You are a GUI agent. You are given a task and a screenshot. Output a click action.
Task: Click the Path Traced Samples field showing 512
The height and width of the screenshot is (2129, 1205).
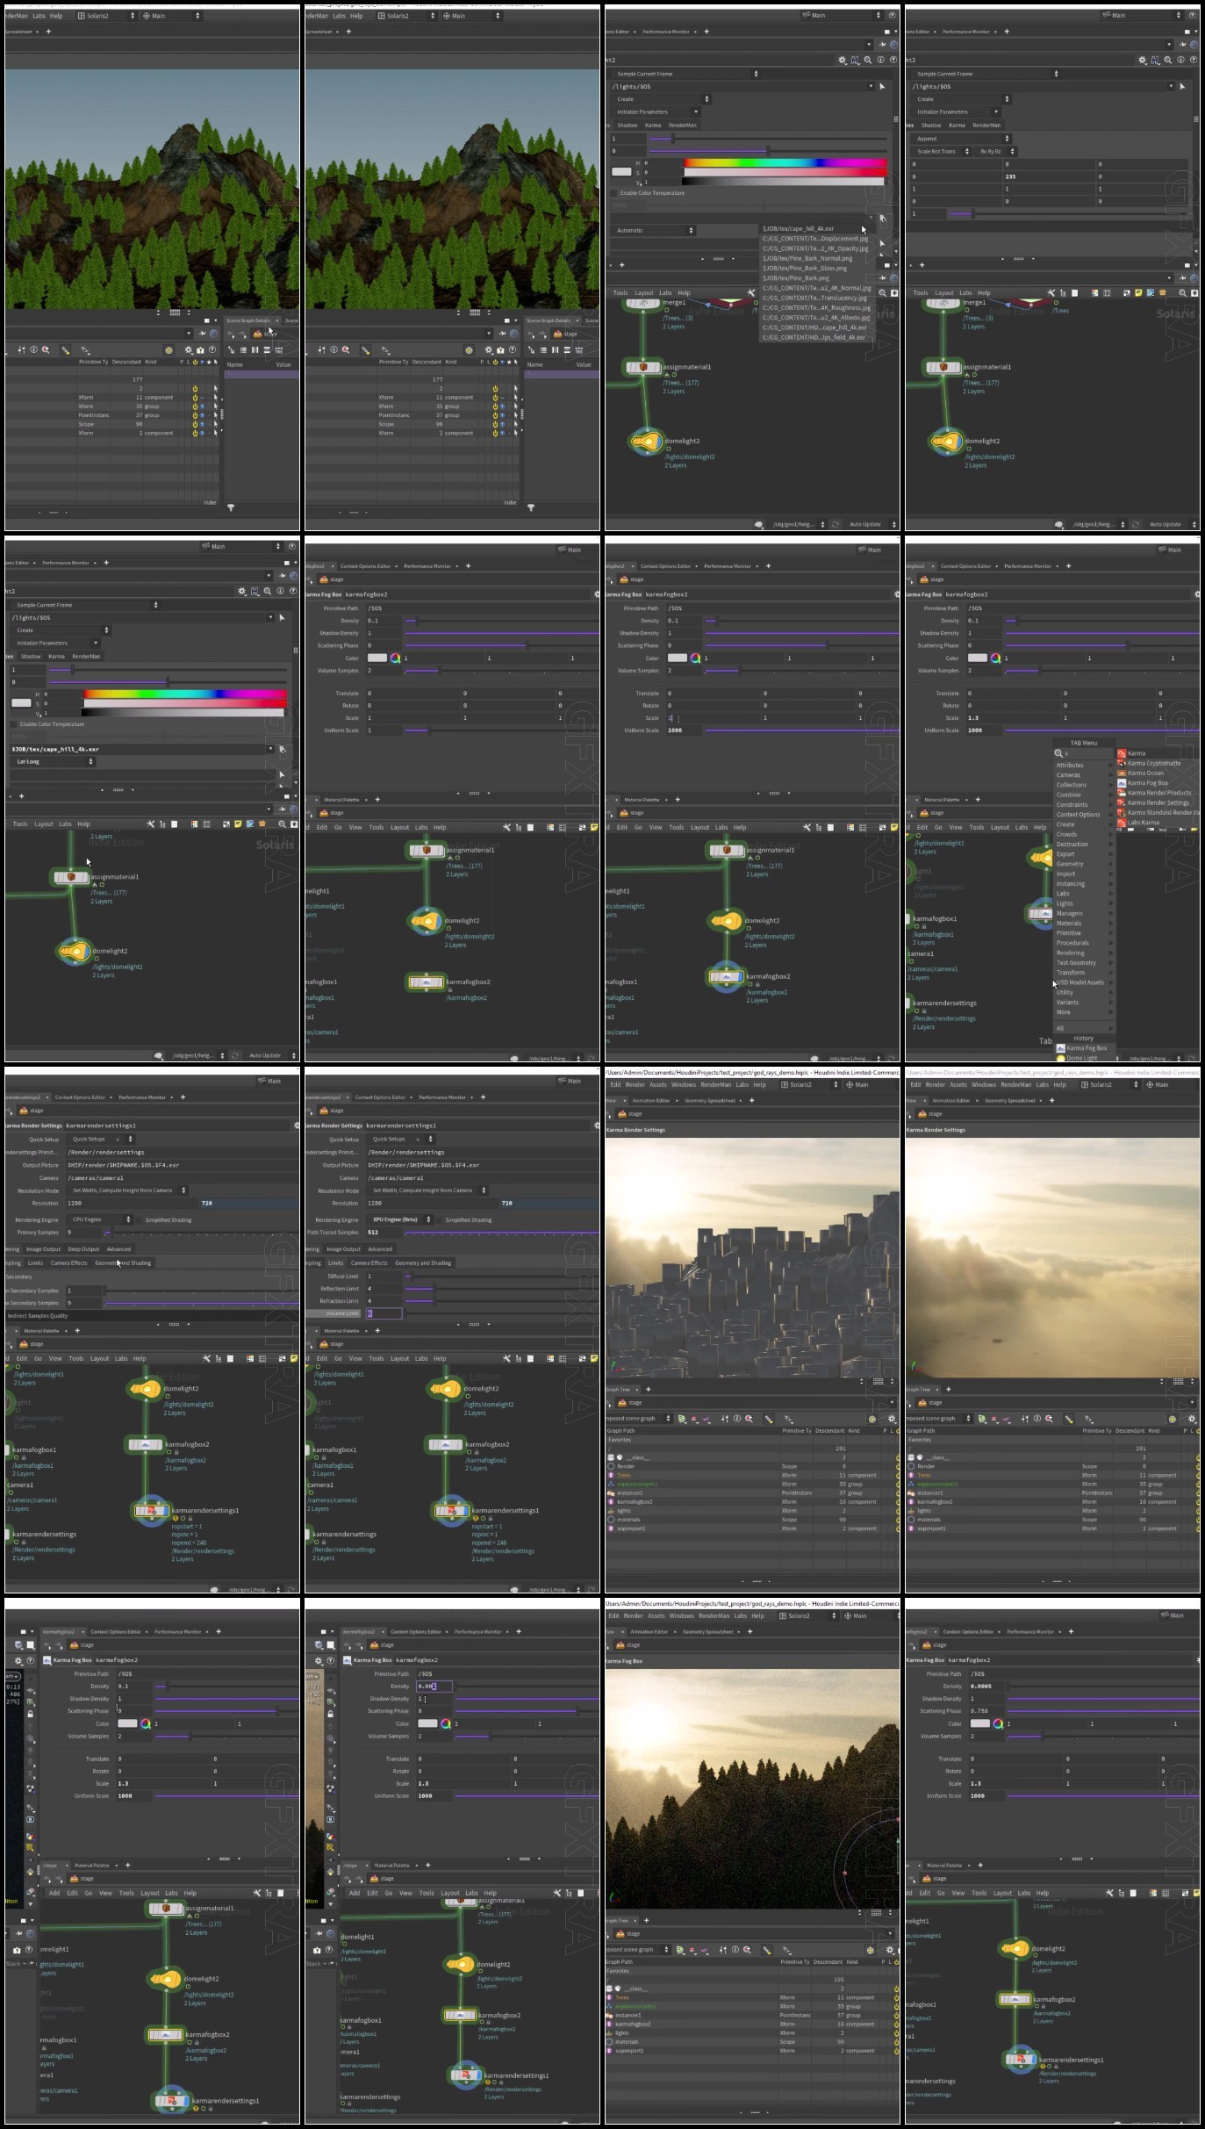point(384,1233)
